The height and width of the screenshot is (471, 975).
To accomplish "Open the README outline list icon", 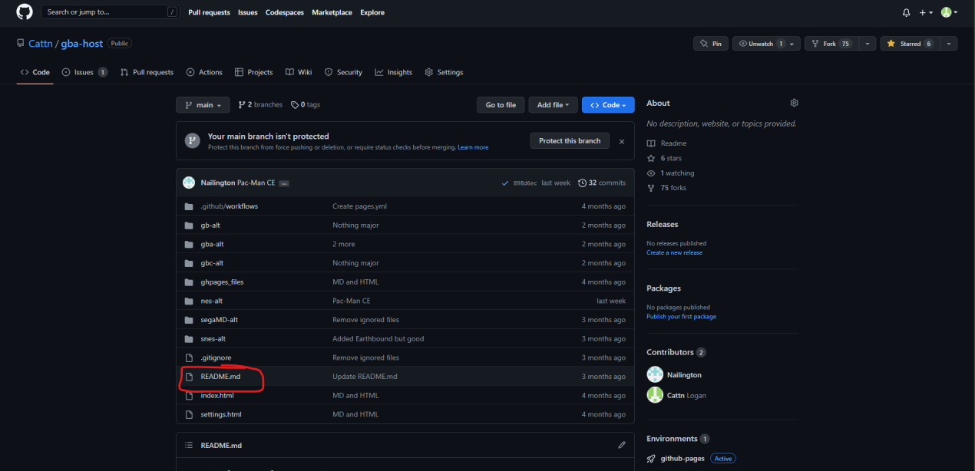I will click(x=189, y=445).
